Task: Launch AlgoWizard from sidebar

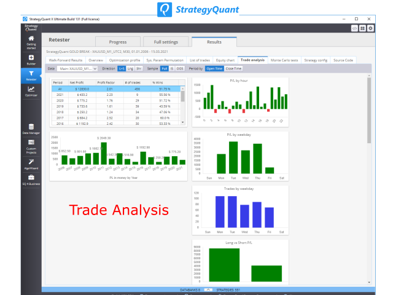Action: 31,164
